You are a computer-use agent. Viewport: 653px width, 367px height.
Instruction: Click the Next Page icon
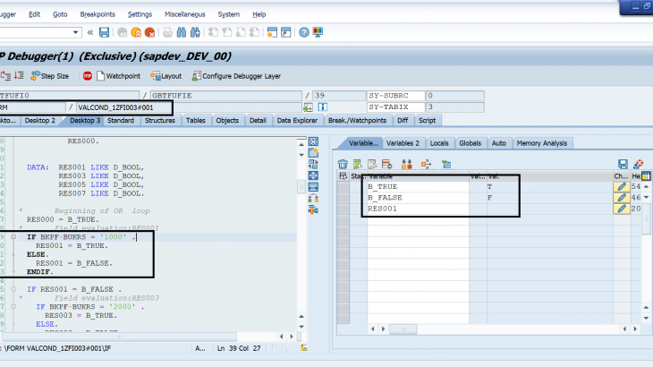point(241,32)
